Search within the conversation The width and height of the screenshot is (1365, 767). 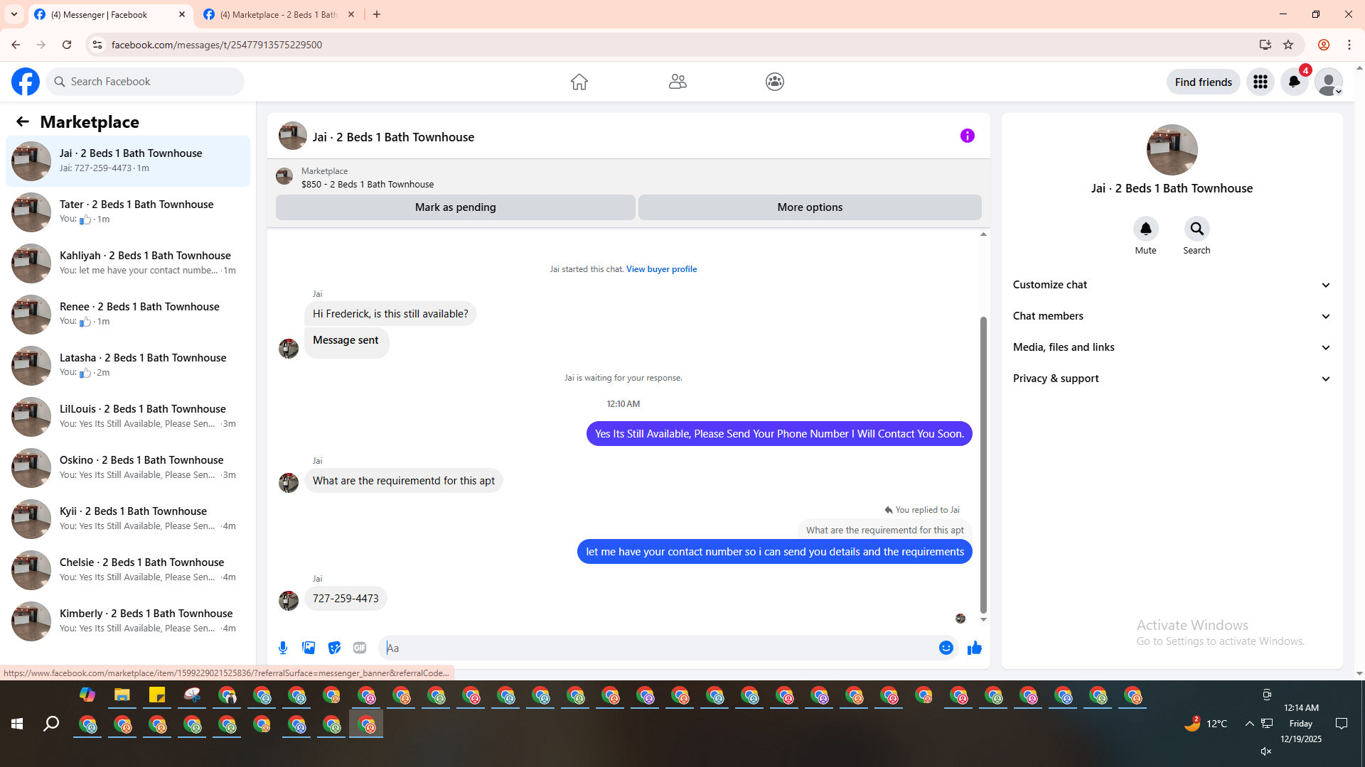click(x=1197, y=229)
